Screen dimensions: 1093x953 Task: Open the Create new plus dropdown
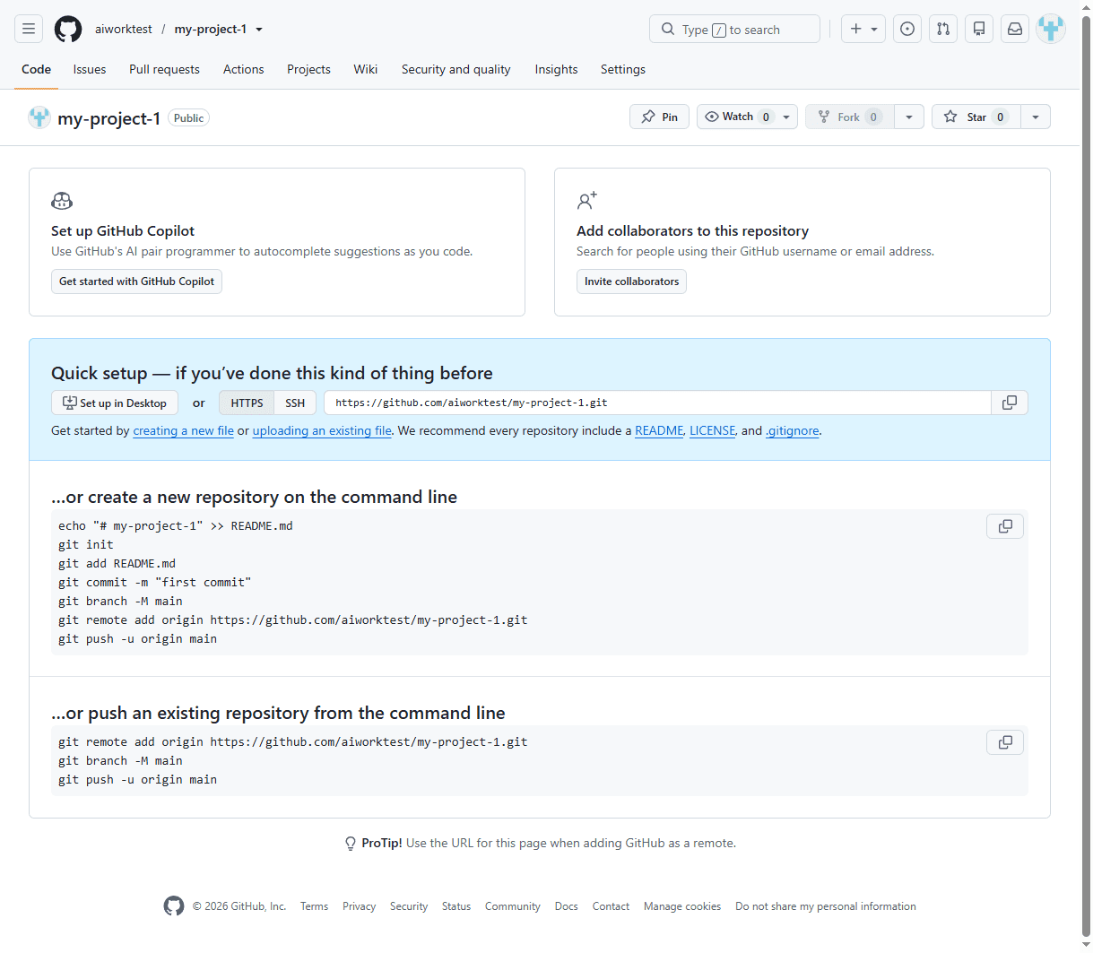click(863, 29)
